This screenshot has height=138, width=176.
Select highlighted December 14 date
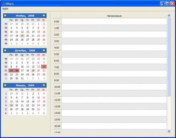click(x=44, y=67)
